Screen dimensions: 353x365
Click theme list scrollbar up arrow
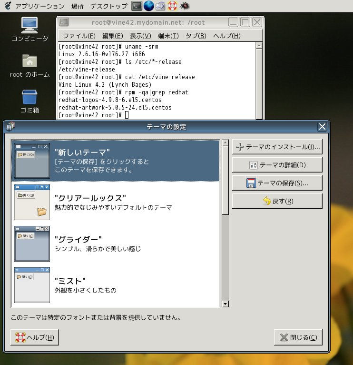pyautogui.click(x=225, y=142)
